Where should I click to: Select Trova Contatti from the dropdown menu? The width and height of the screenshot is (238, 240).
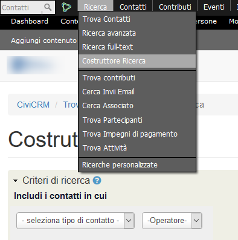(137, 19)
